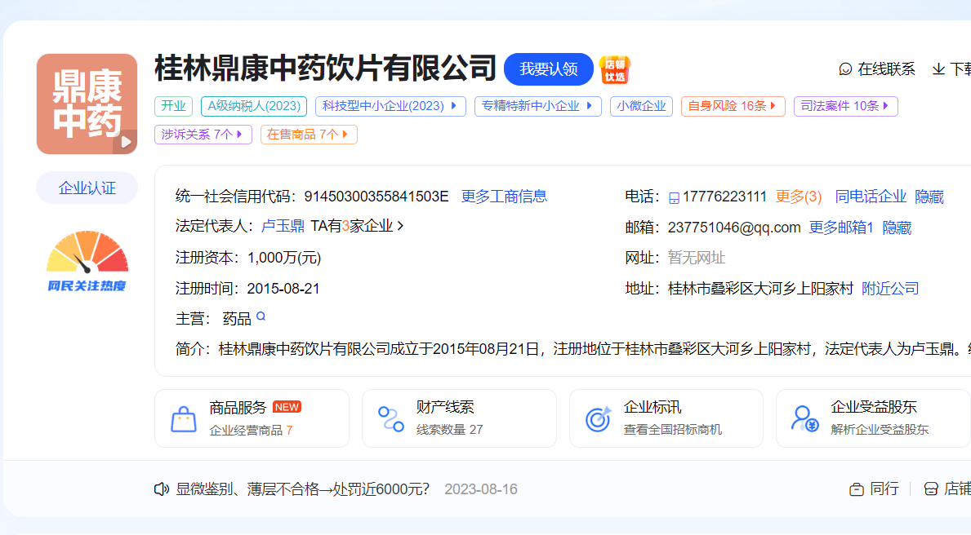971x535 pixels.
Task: Click the 线索数量 27 text
Action: [450, 430]
